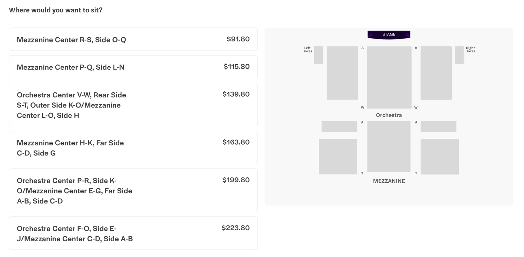
Task: Click the far-right Mezzanine section
Action: pyautogui.click(x=440, y=156)
